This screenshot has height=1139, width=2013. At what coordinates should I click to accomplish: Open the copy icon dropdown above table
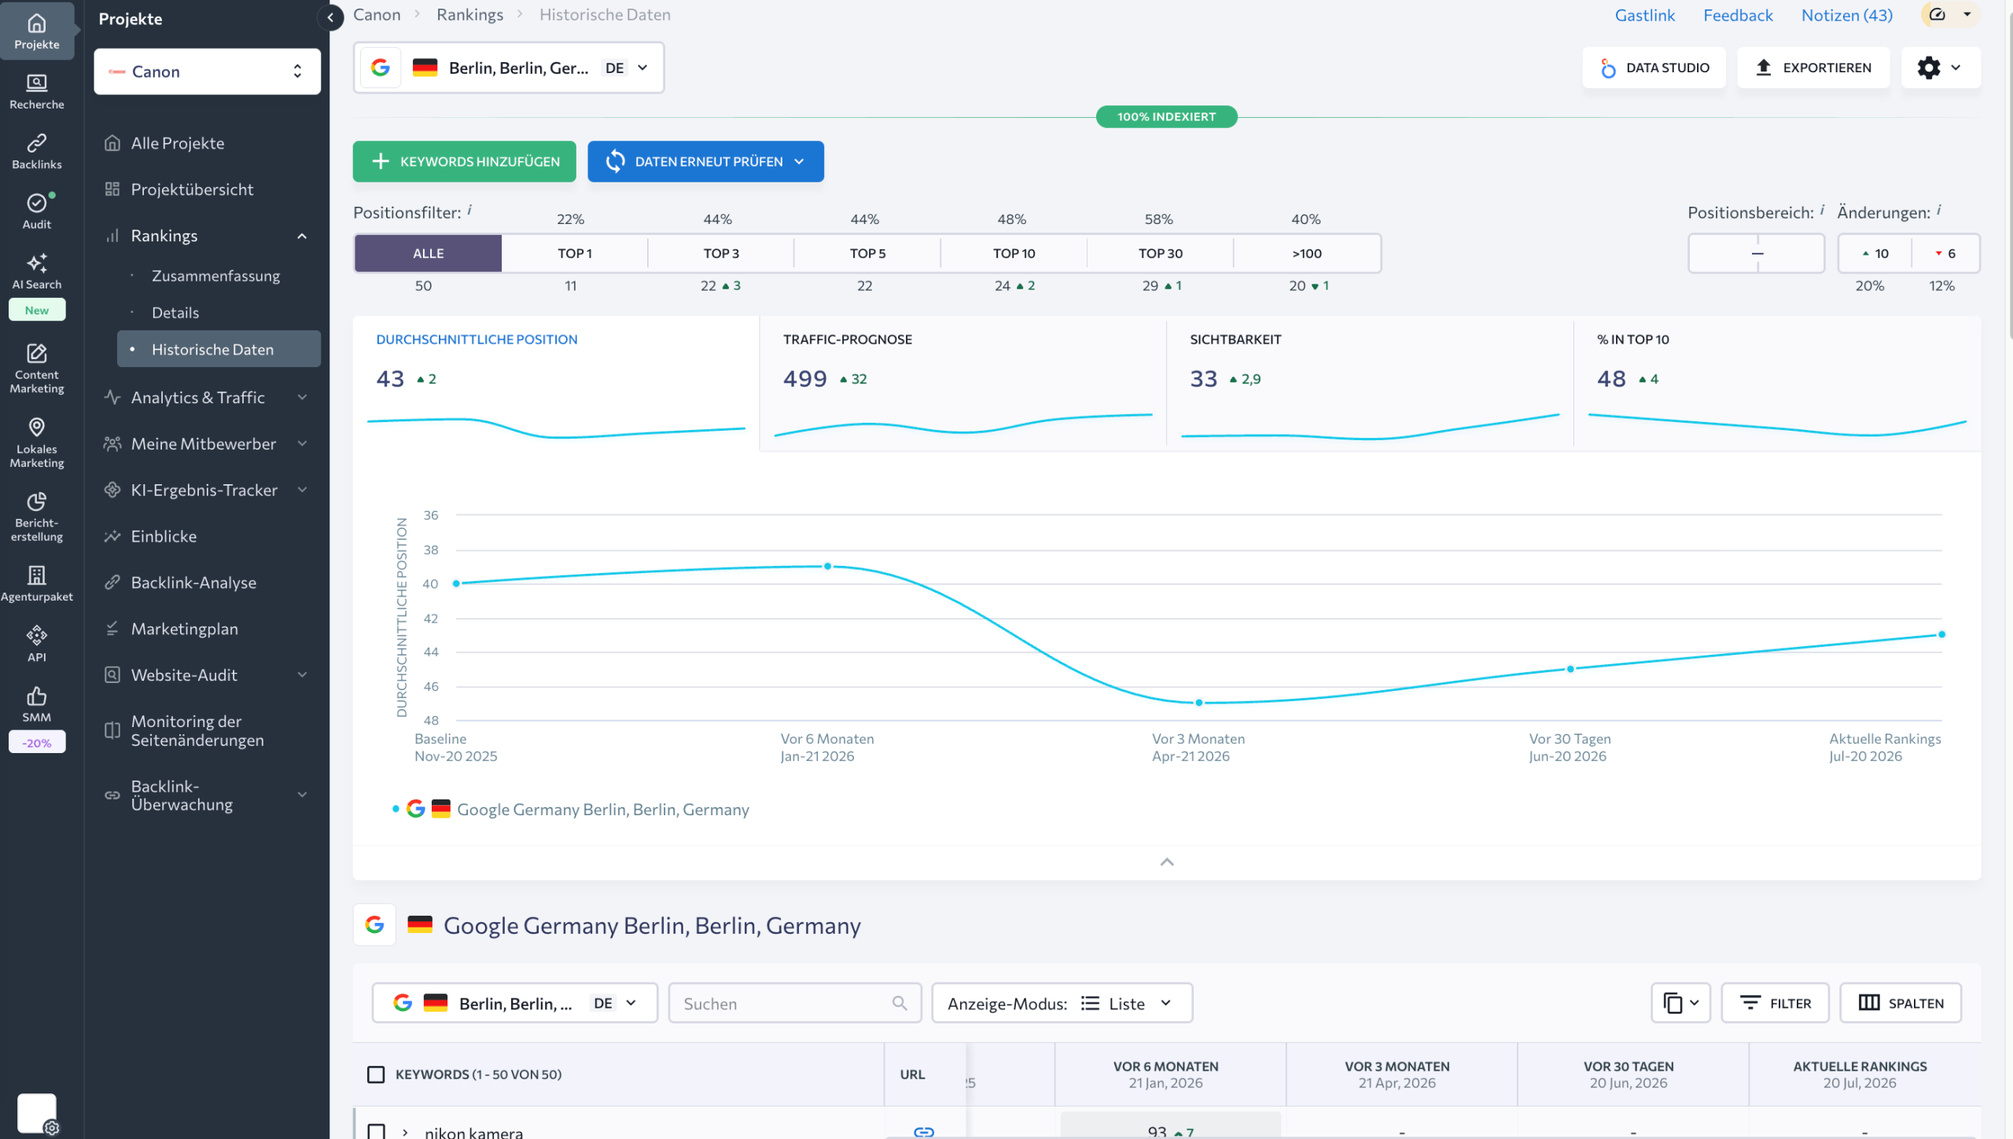click(x=1680, y=1003)
